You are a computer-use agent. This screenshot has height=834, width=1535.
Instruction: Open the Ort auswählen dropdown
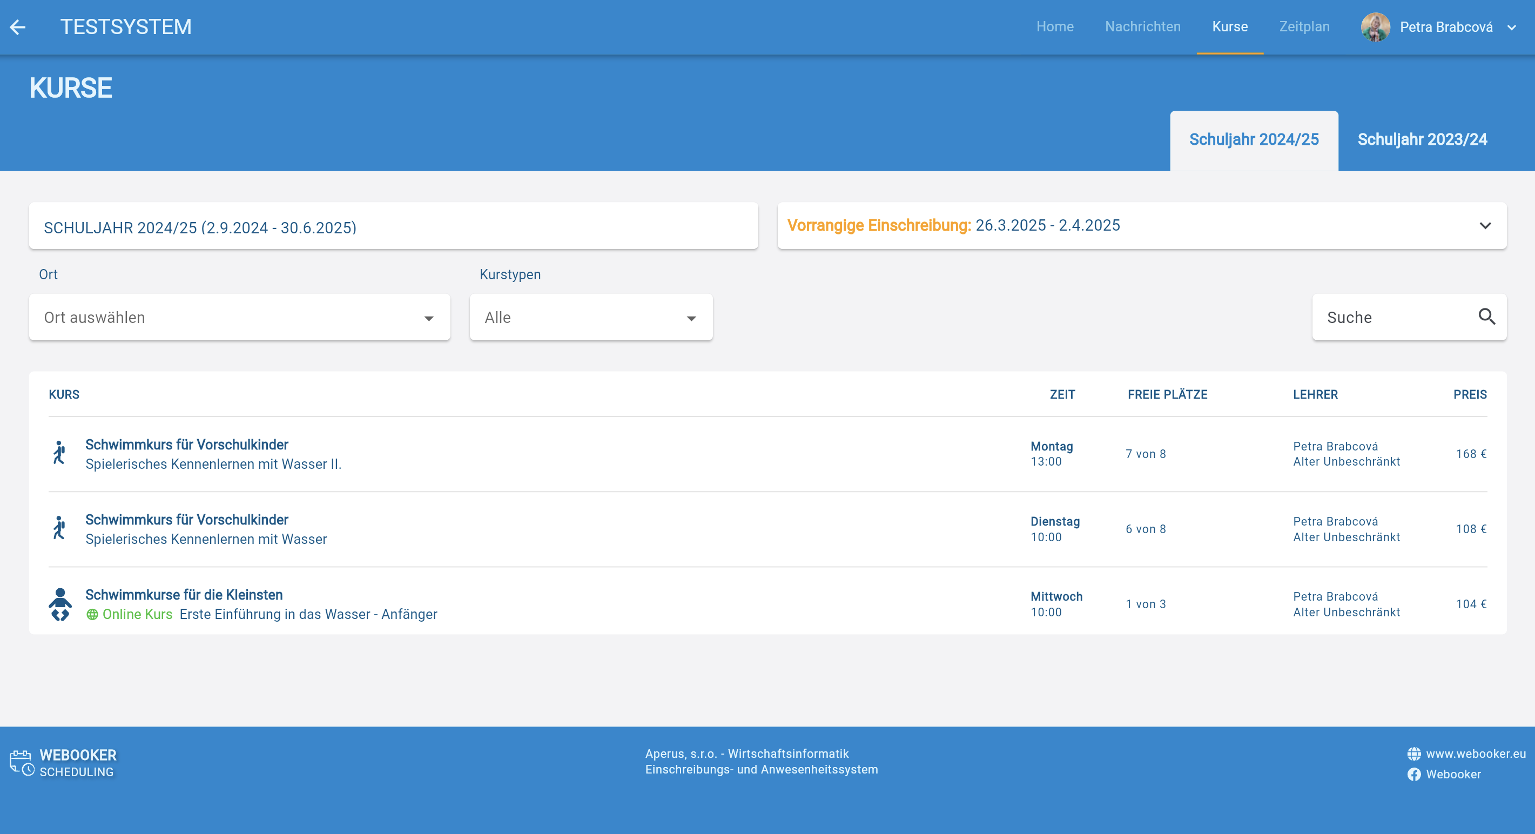pos(240,317)
